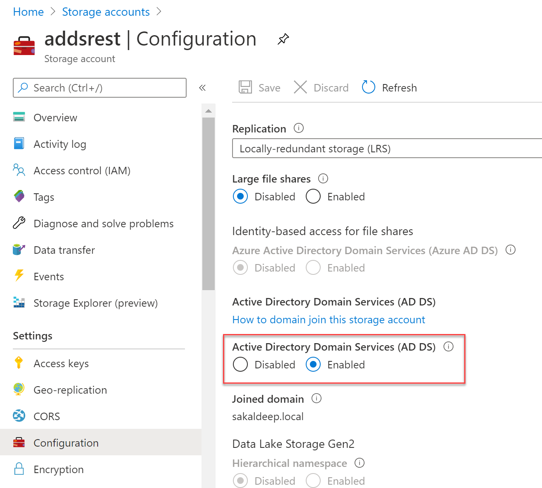Show info for Large file shares
The image size is (542, 488).
click(323, 178)
